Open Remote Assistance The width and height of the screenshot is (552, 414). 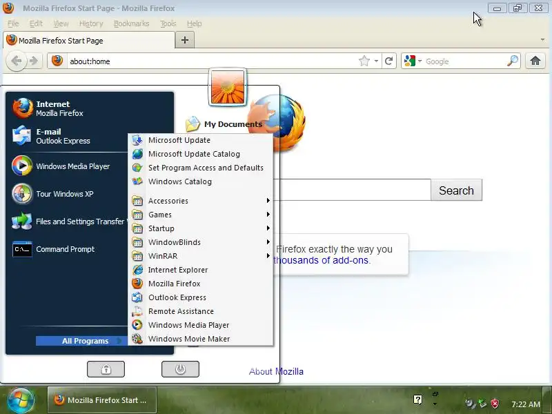tap(201, 311)
